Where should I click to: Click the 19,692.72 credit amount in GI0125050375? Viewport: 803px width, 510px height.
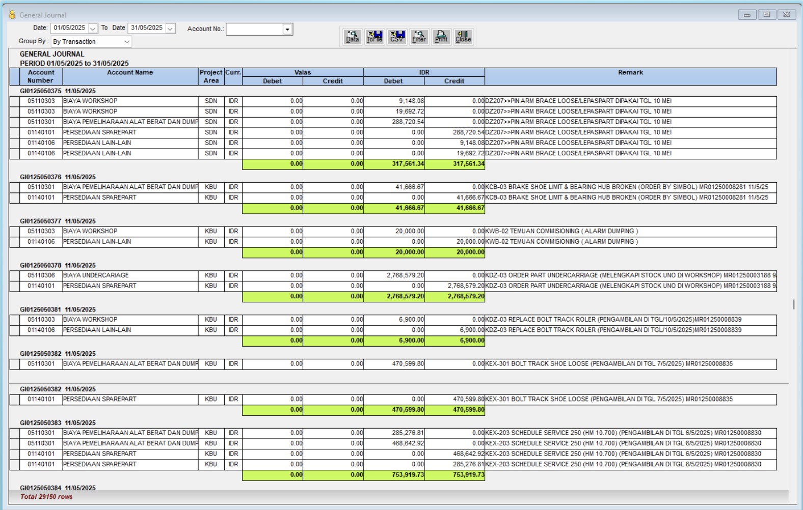(x=454, y=153)
